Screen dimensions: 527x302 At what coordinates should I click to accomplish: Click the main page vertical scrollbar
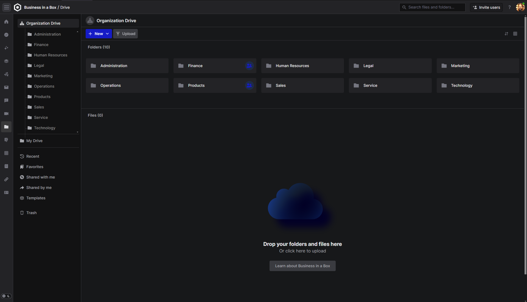tap(525, 145)
